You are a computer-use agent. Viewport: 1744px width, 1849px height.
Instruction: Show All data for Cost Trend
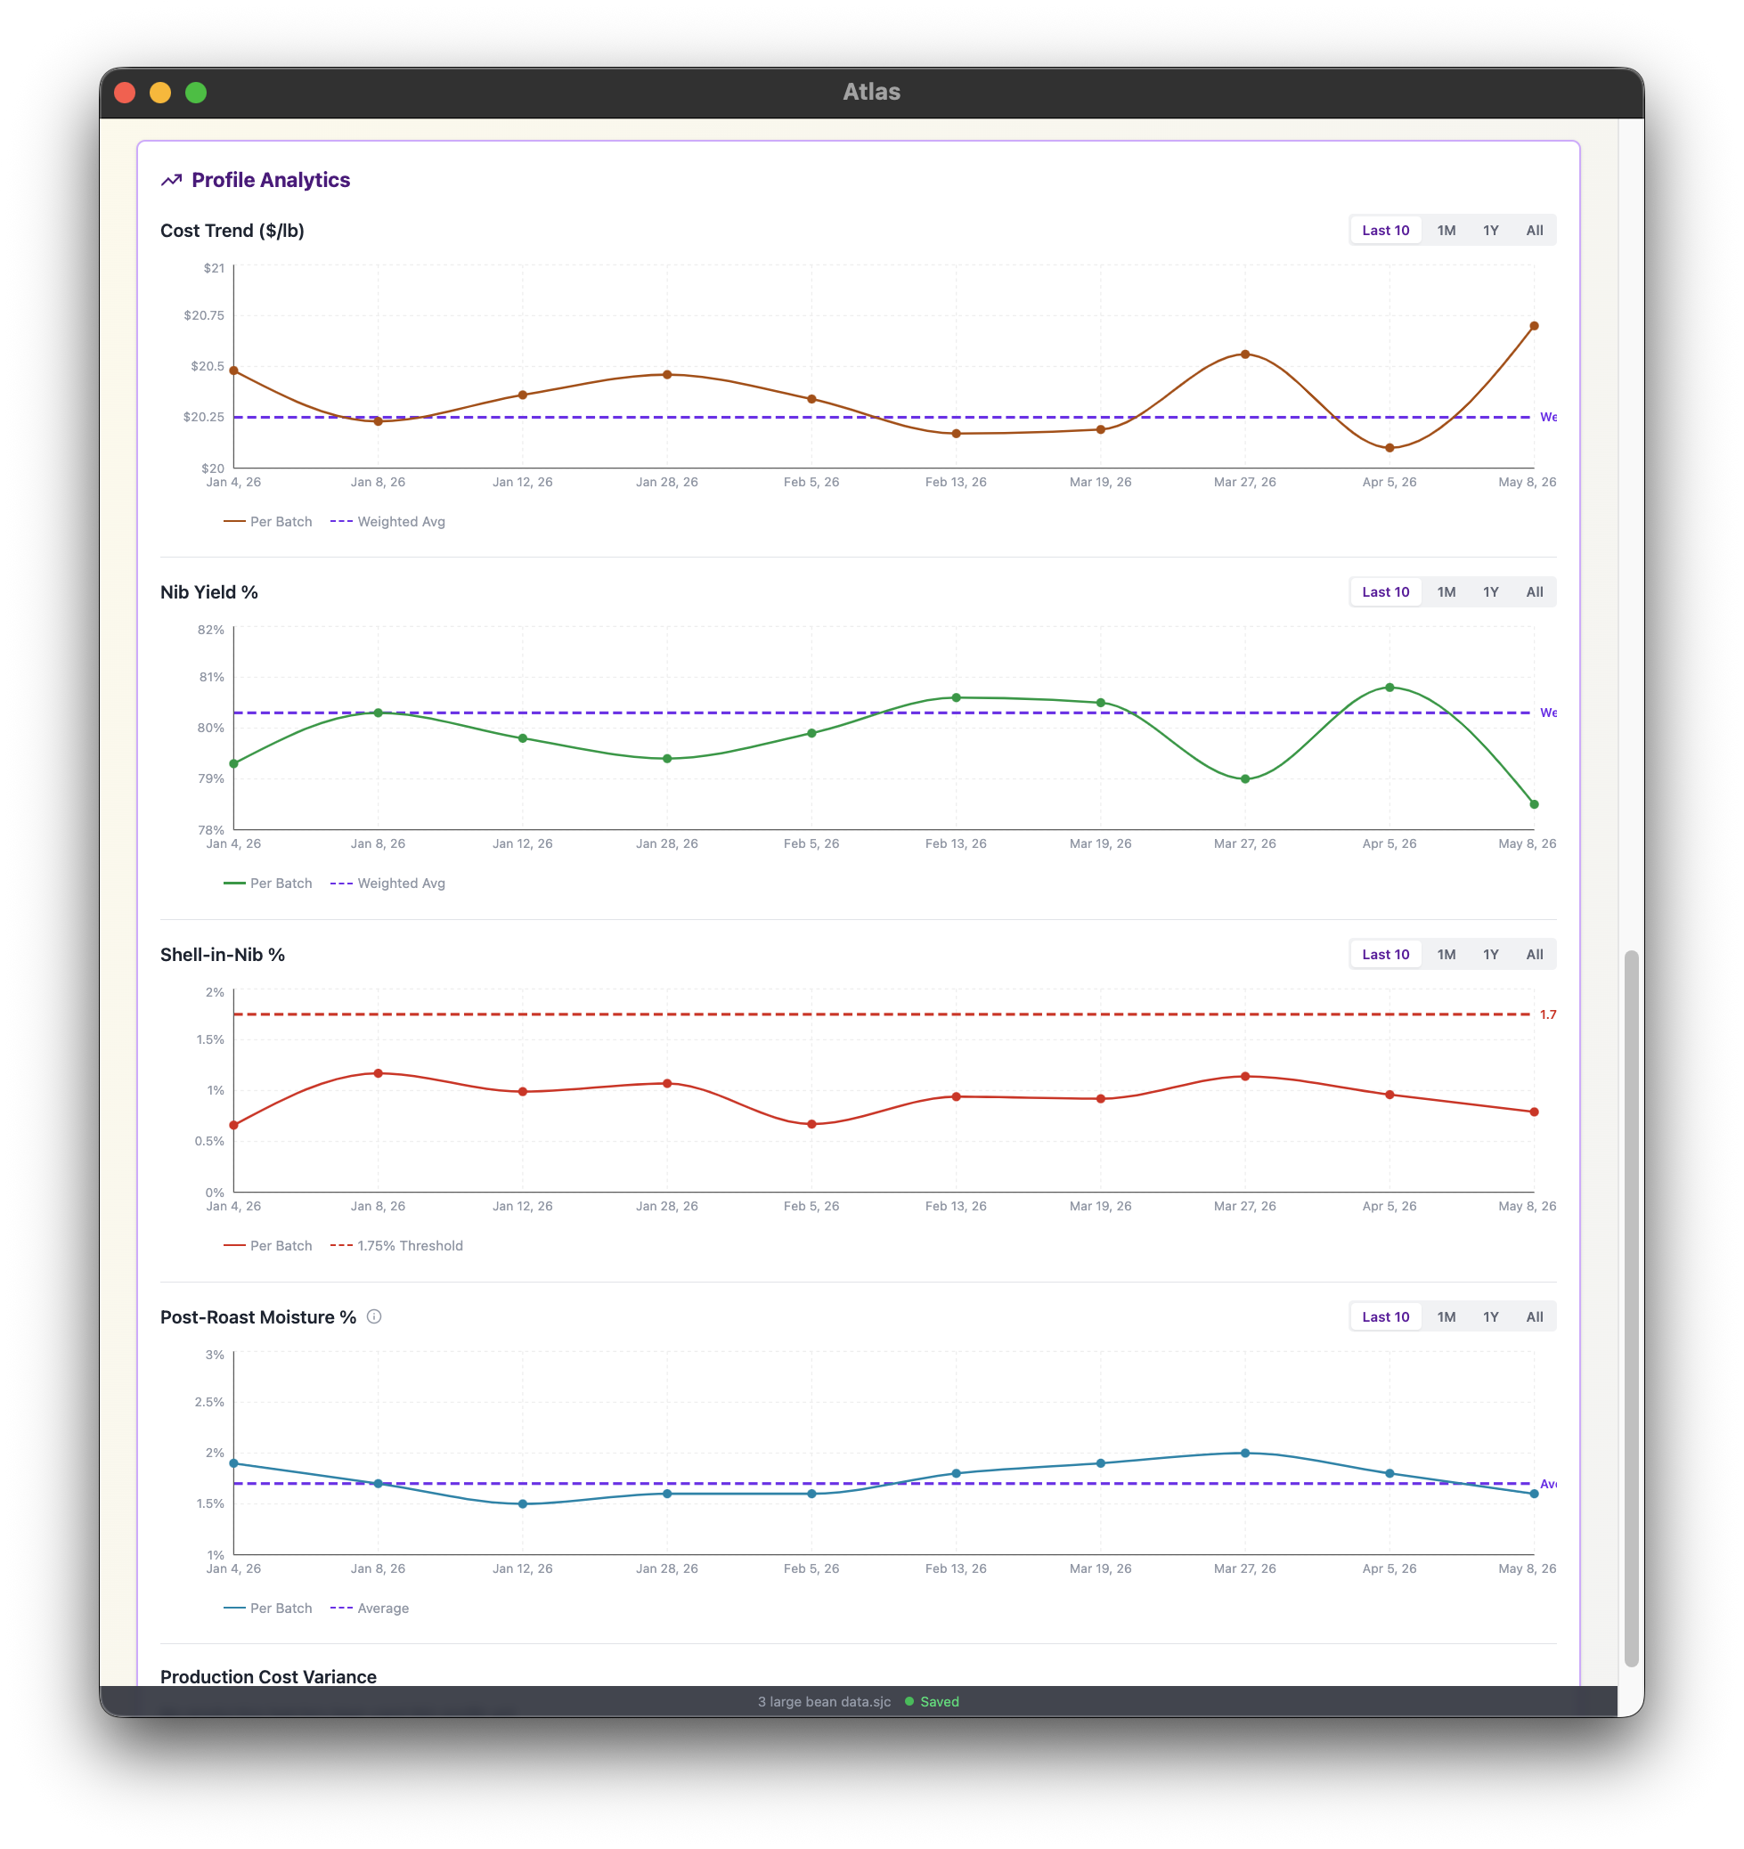[x=1534, y=231]
